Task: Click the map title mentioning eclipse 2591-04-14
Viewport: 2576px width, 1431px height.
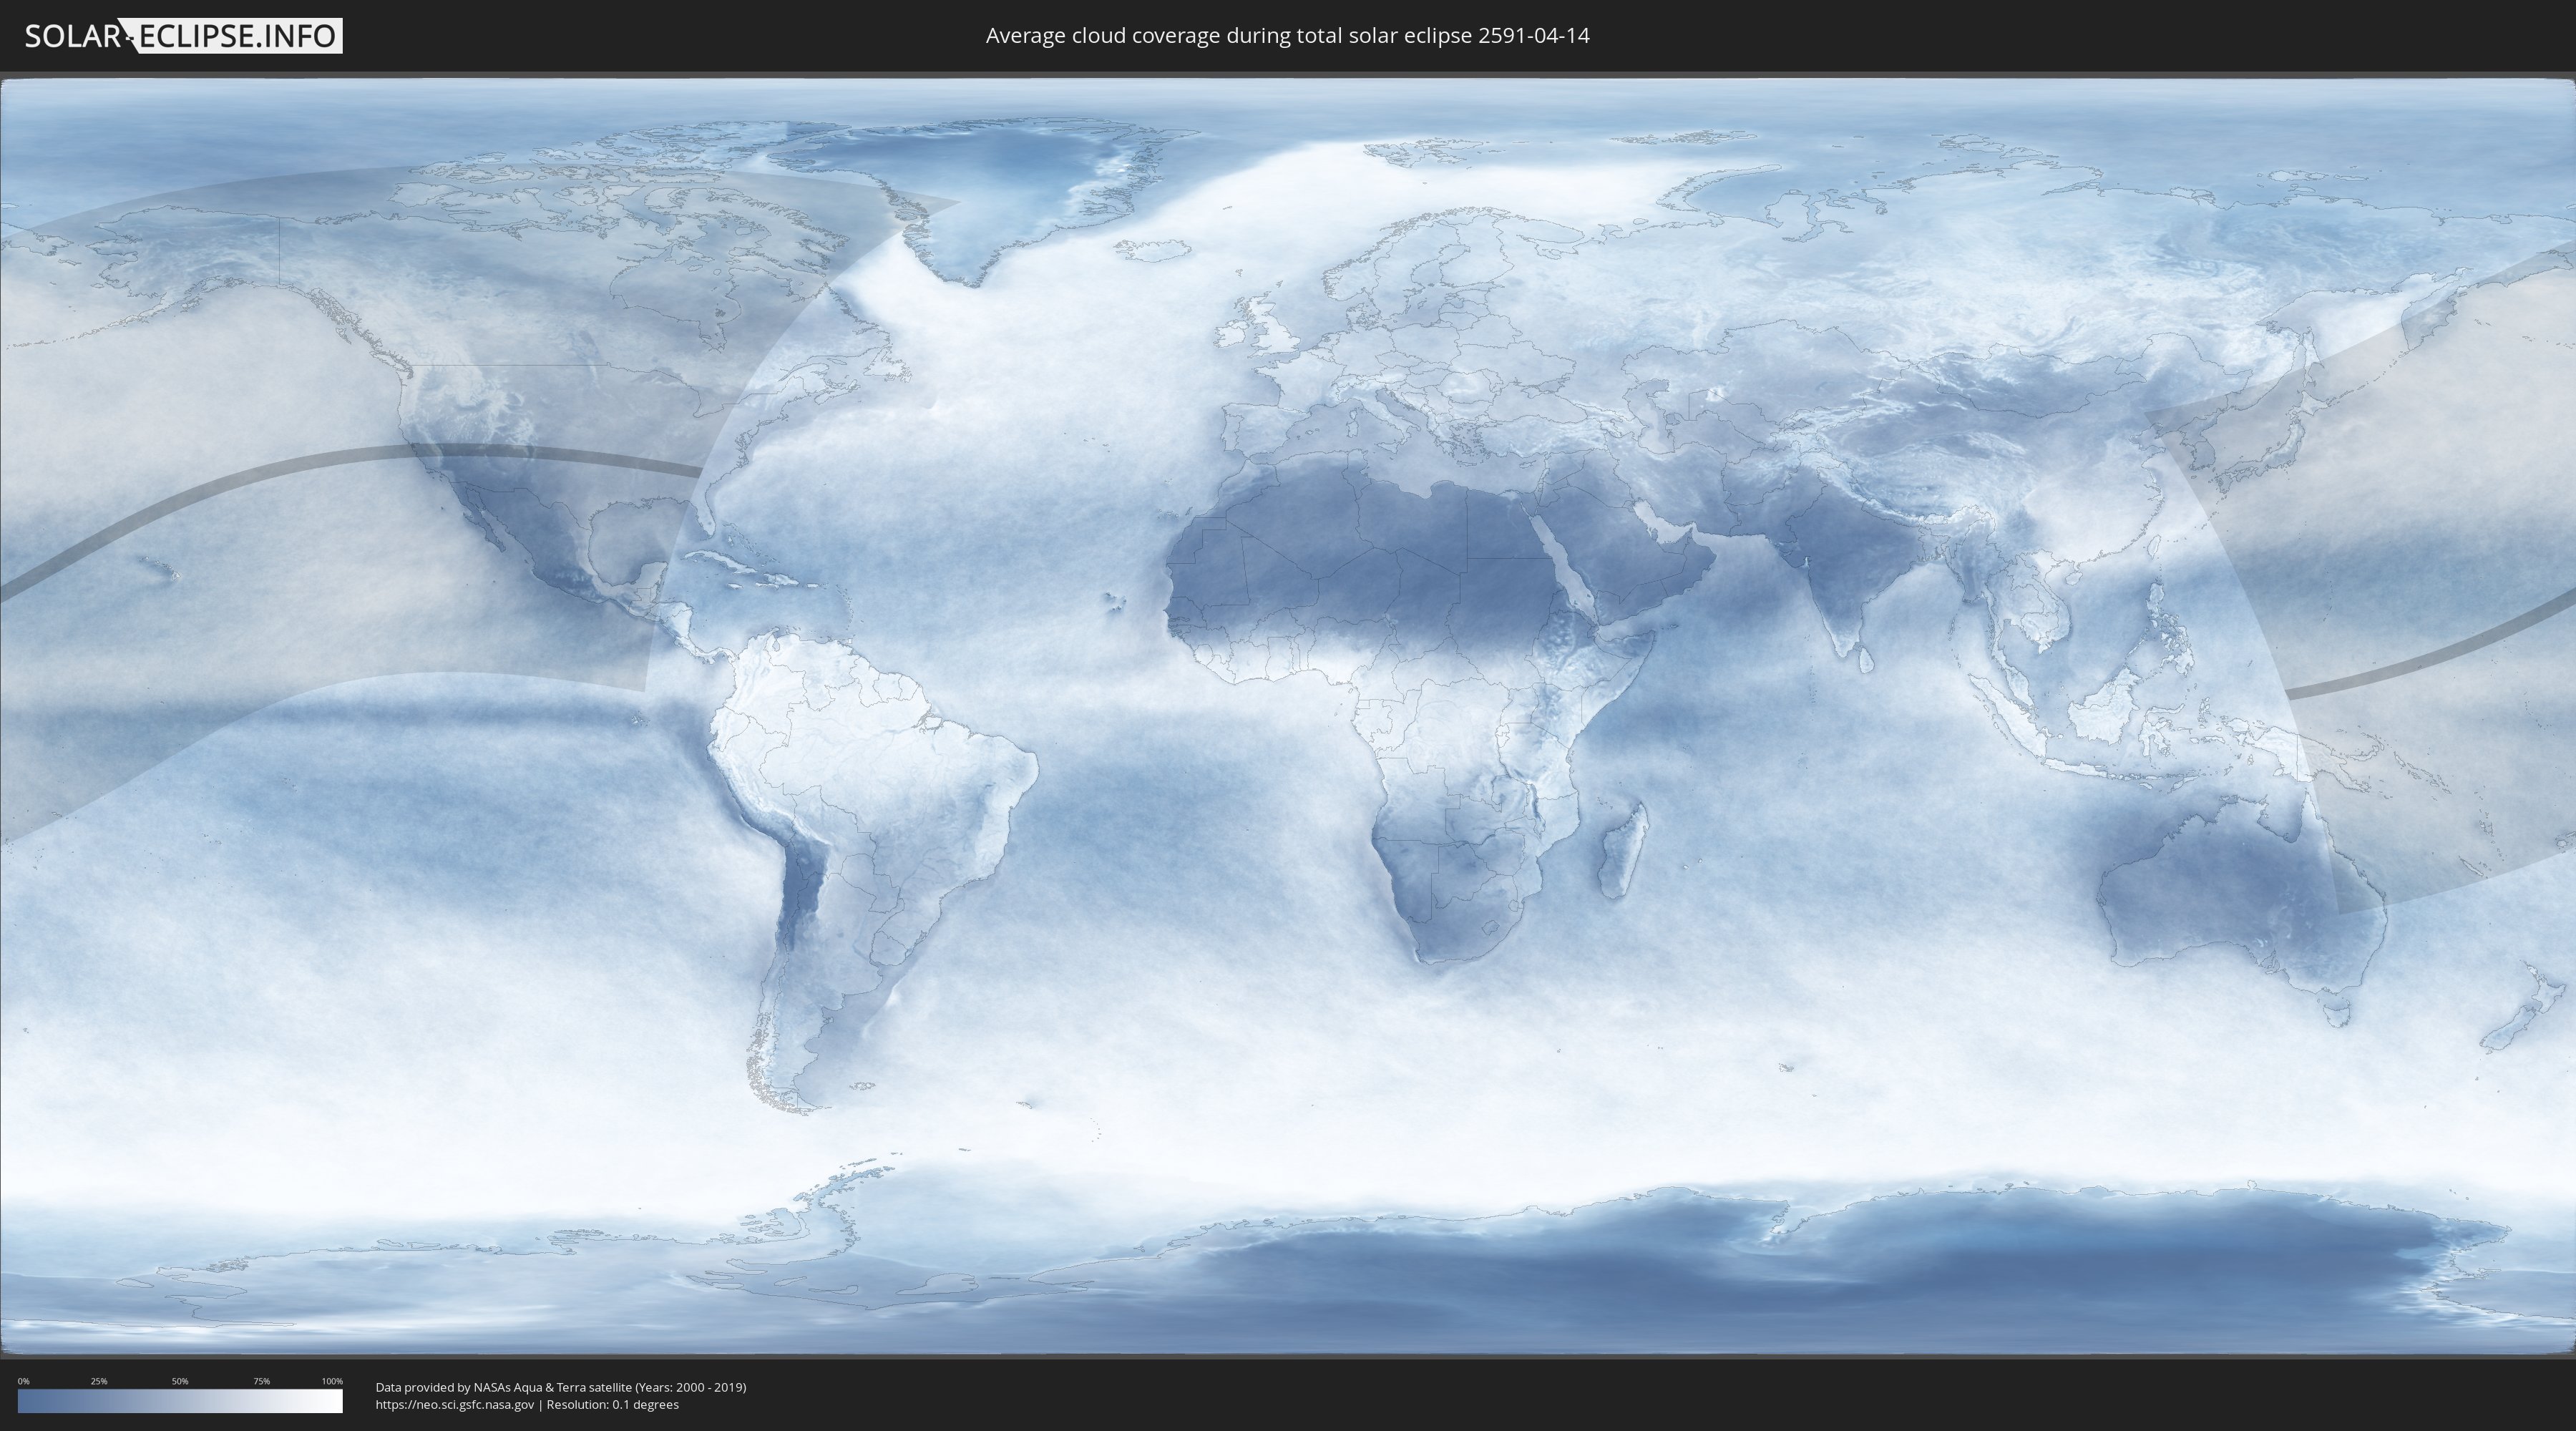Action: pos(1287,36)
